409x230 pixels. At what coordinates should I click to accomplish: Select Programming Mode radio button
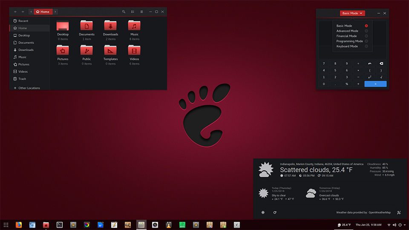[366, 41]
